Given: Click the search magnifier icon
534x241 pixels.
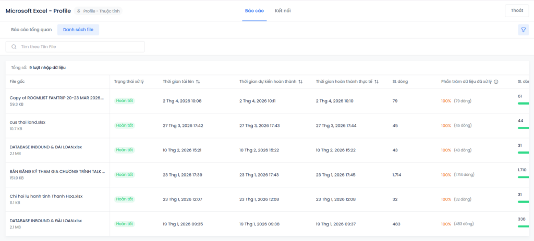Looking at the screenshot, I should (x=14, y=47).
